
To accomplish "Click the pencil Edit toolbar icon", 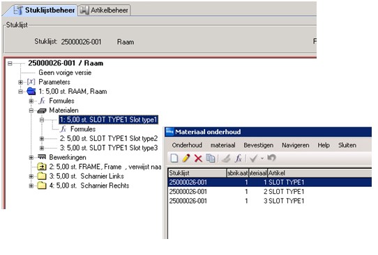I will click(x=186, y=158).
